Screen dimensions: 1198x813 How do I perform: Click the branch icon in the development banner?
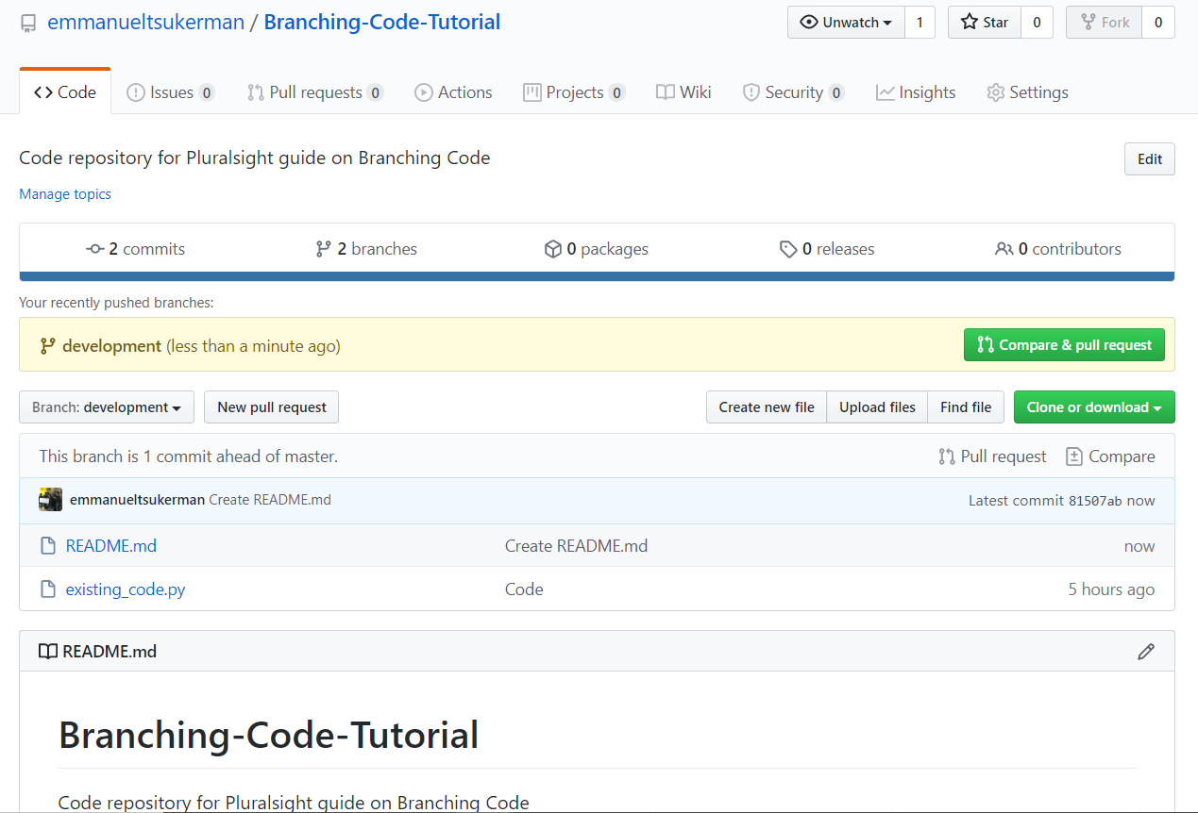(x=47, y=346)
